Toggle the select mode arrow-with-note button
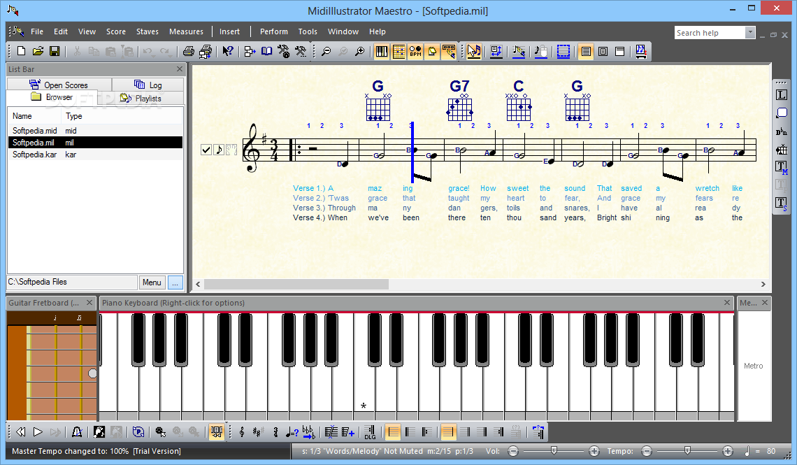 pos(474,51)
